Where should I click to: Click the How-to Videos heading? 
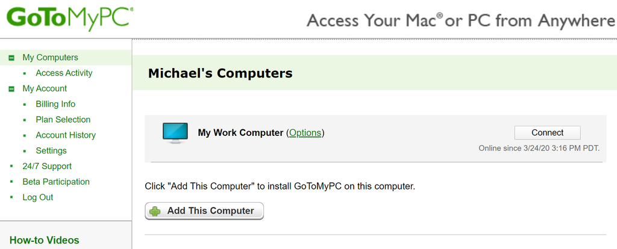[44, 241]
